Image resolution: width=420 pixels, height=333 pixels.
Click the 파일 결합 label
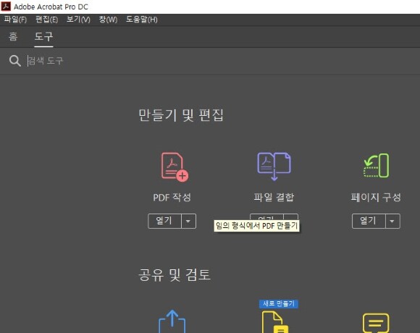coord(274,198)
